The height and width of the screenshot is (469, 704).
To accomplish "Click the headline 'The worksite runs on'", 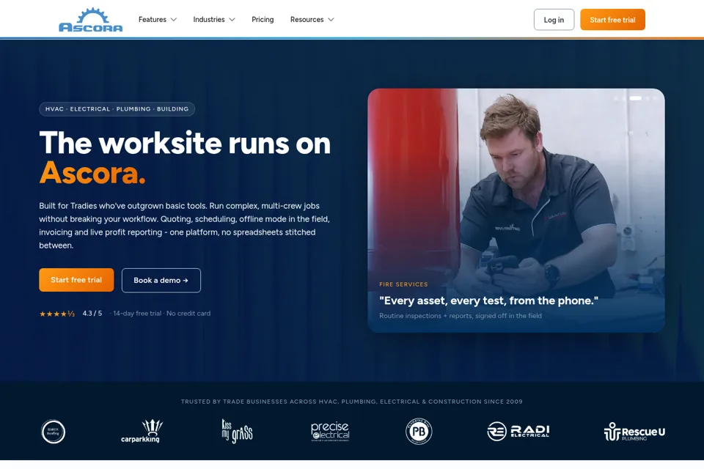I will point(185,144).
